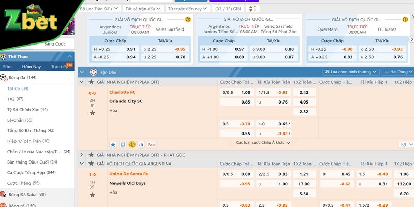The width and height of the screenshot is (414, 207).
Task: Star the Giải Nhà Nghề Mỹ league
Action: [x=91, y=82]
